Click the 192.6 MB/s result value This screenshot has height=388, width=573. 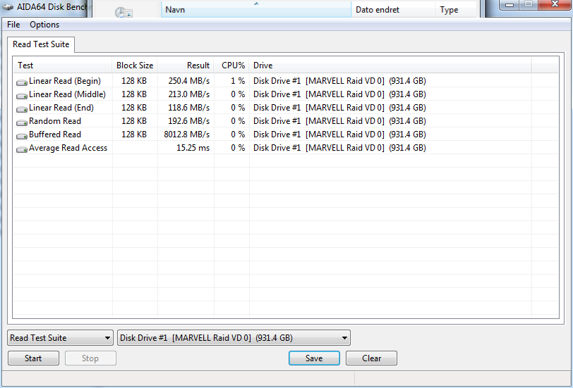point(189,121)
